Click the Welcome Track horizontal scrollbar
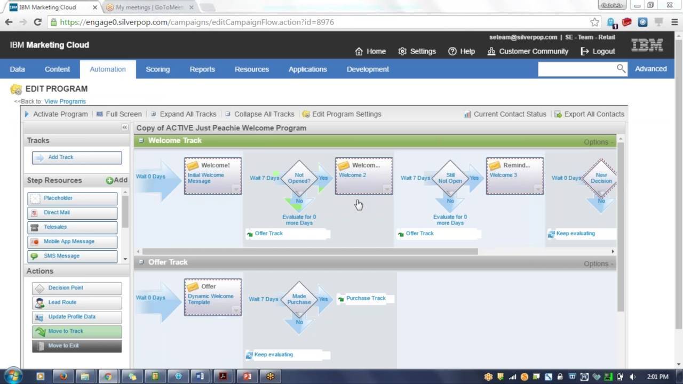 (309, 251)
